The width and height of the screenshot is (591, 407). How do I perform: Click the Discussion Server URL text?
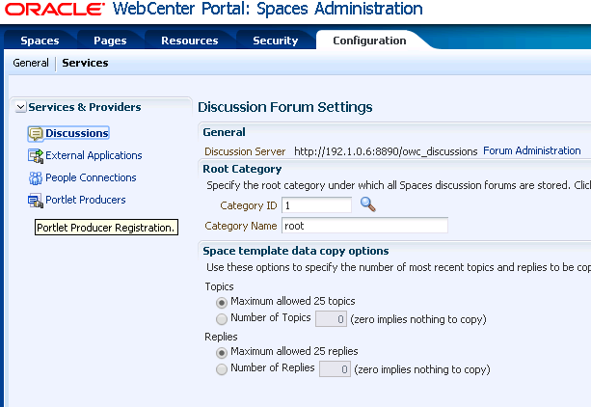pos(386,151)
